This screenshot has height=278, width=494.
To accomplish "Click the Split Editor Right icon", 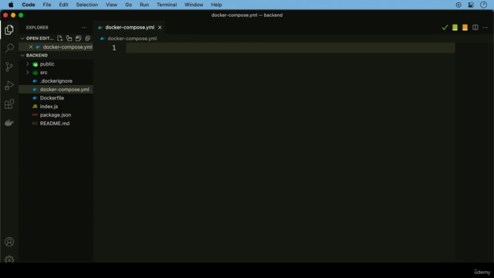I will click(x=475, y=28).
